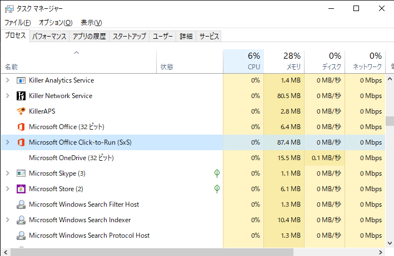The image size is (394, 256).
Task: Expand the Microsoft Skype (3) group
Action: [x=8, y=173]
